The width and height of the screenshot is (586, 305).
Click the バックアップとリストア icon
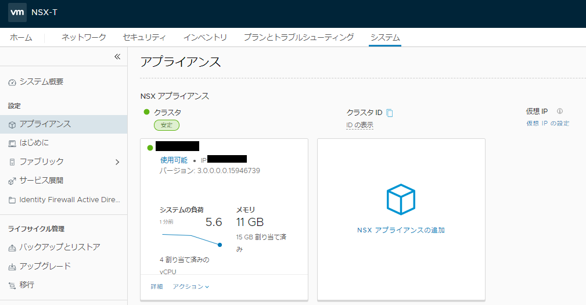pyautogui.click(x=12, y=247)
